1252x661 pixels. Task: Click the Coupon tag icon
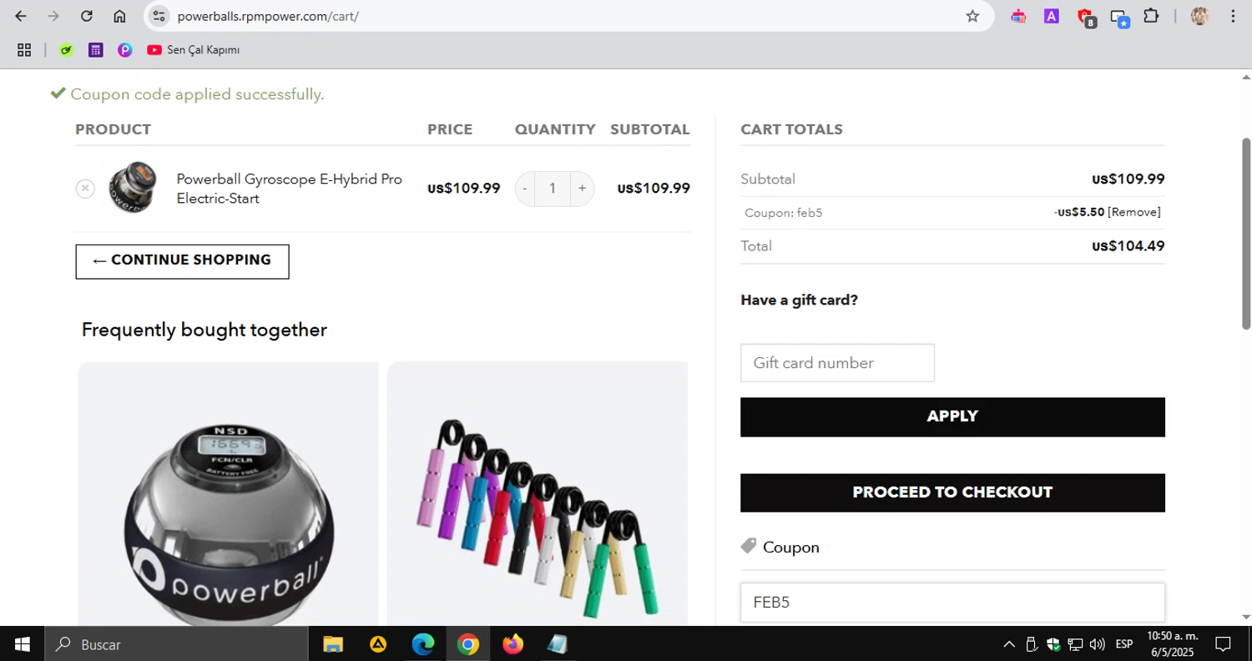click(748, 547)
